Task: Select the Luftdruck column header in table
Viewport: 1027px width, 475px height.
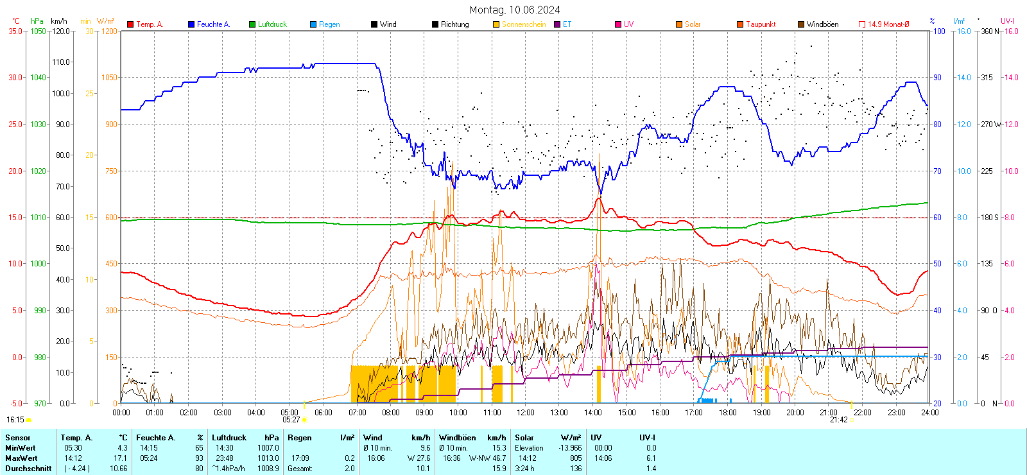Action: pyautogui.click(x=229, y=438)
